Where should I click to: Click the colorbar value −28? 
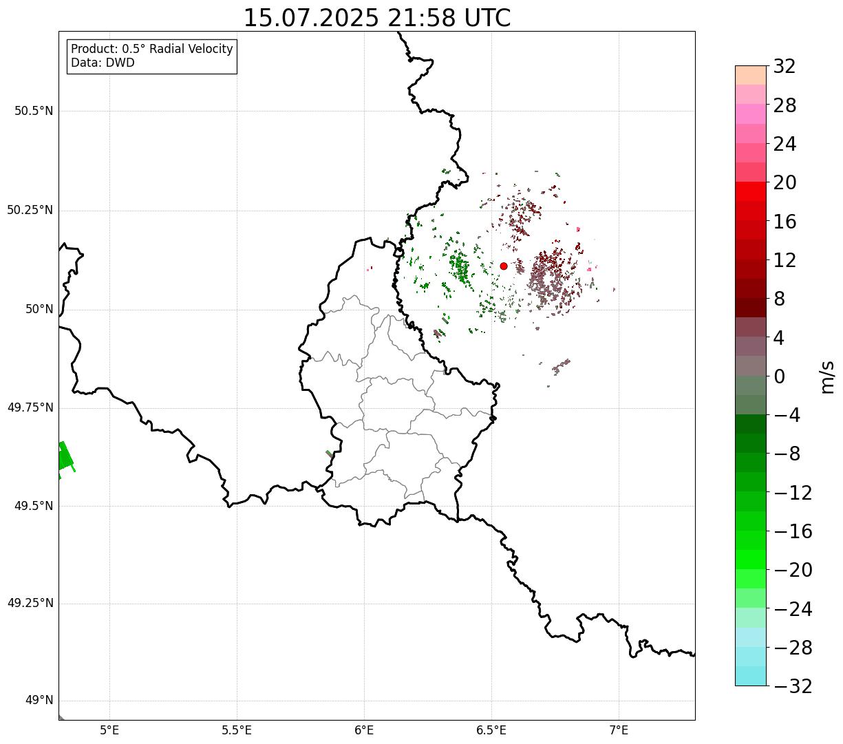[793, 648]
